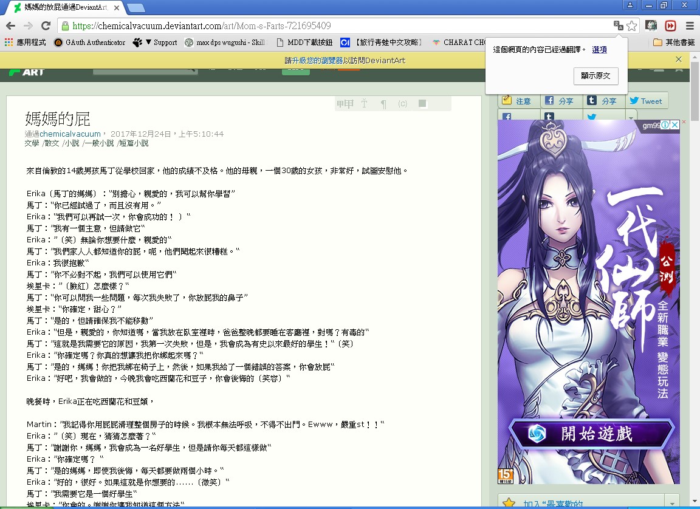700x509 pixels.
Task: Expand the share options dropdown arrow
Action: pyautogui.click(x=632, y=117)
